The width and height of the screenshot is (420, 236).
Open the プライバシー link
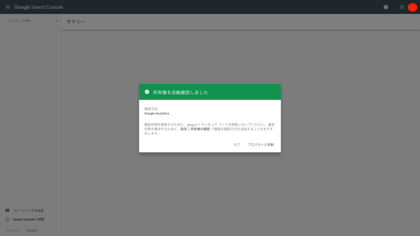click(14, 230)
